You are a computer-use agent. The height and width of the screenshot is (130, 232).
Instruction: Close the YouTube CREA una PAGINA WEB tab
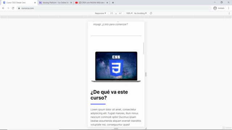pos(107,3)
